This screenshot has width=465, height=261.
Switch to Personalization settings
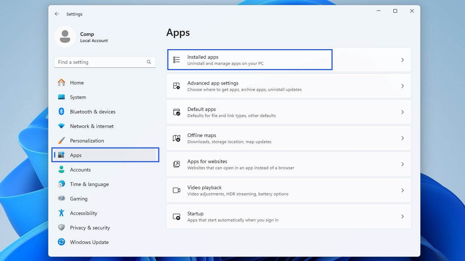(105, 141)
